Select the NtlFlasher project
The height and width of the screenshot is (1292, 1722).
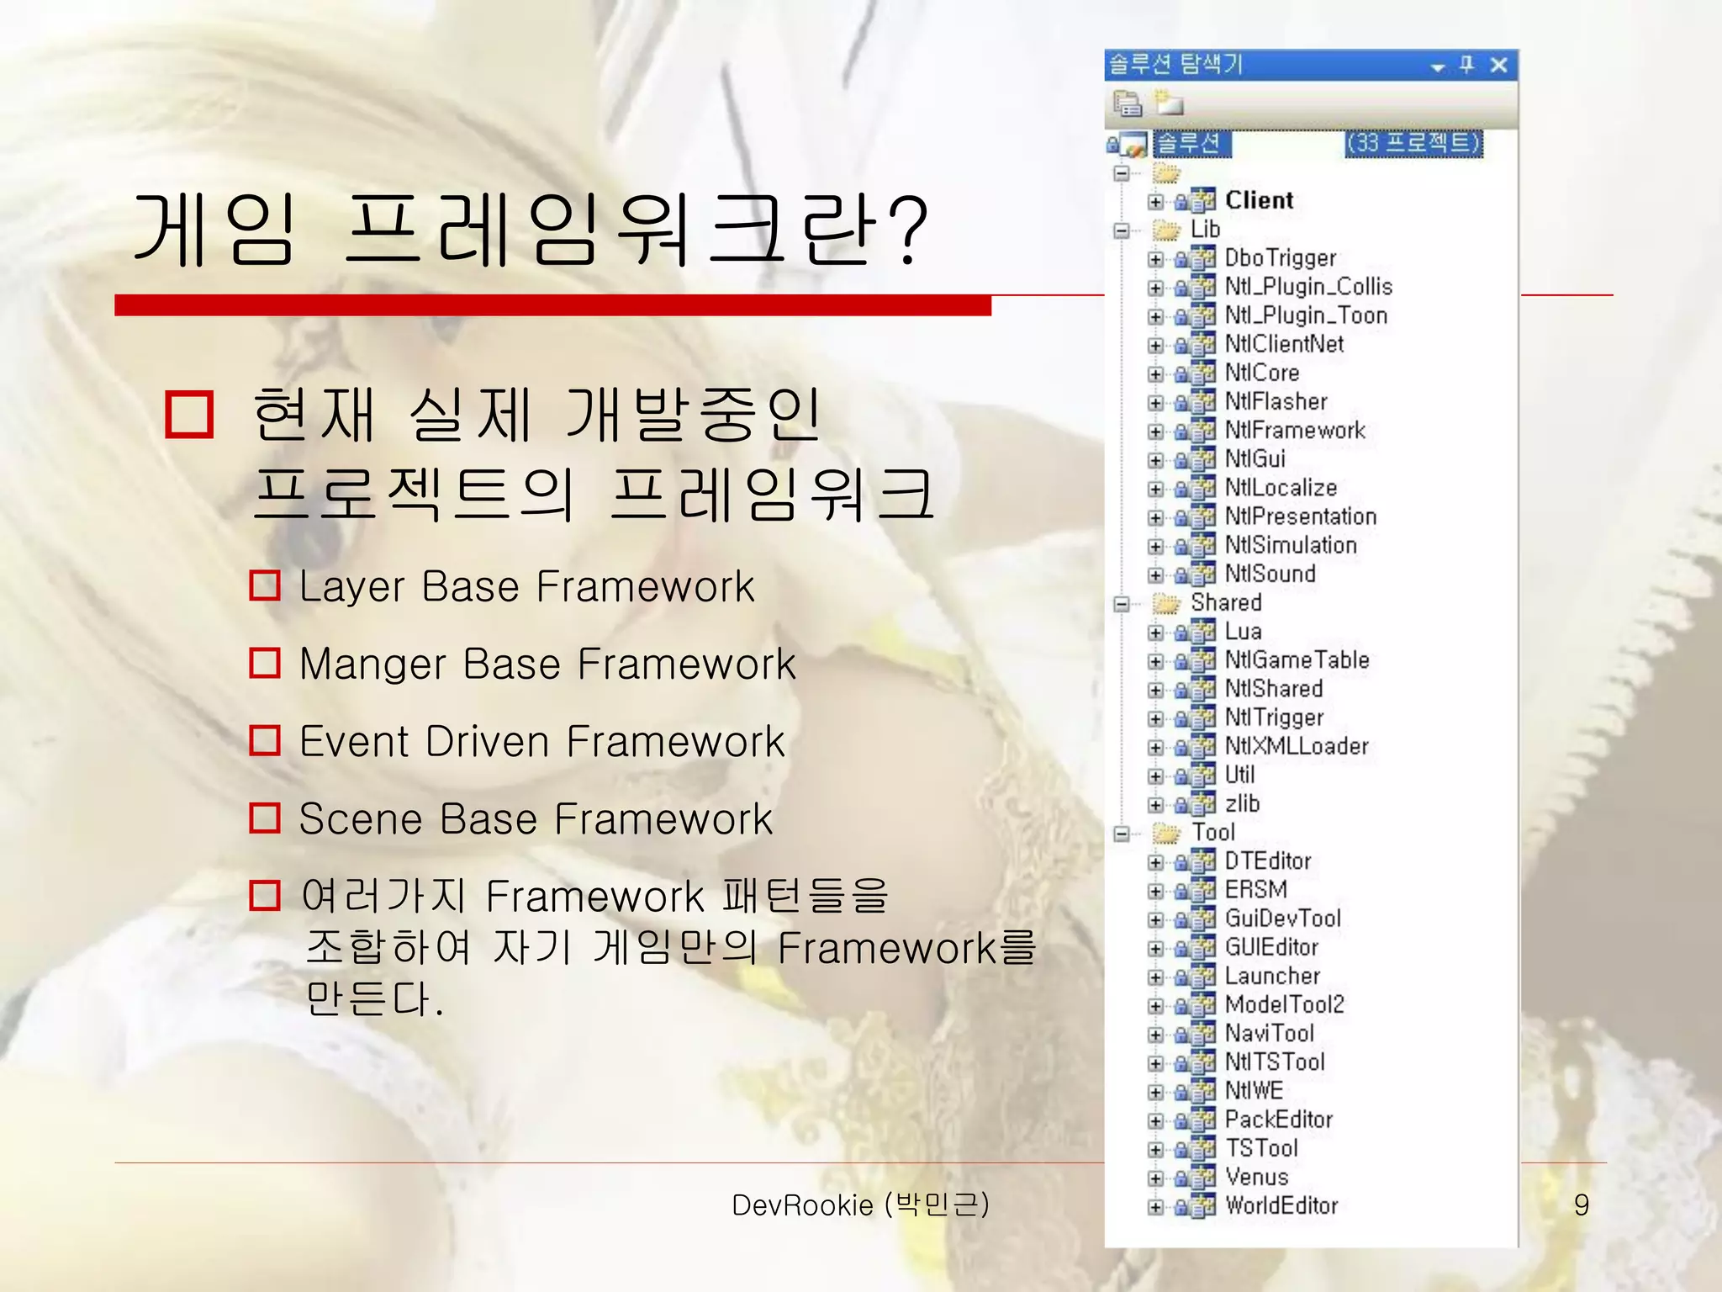pos(1276,401)
